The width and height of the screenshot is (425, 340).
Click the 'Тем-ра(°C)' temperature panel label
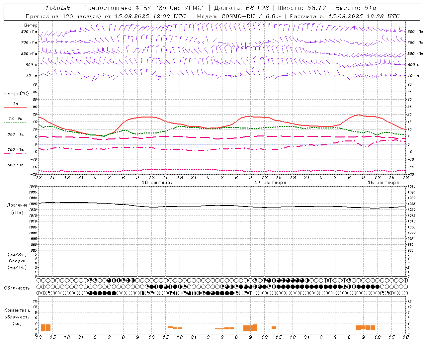(x=16, y=94)
